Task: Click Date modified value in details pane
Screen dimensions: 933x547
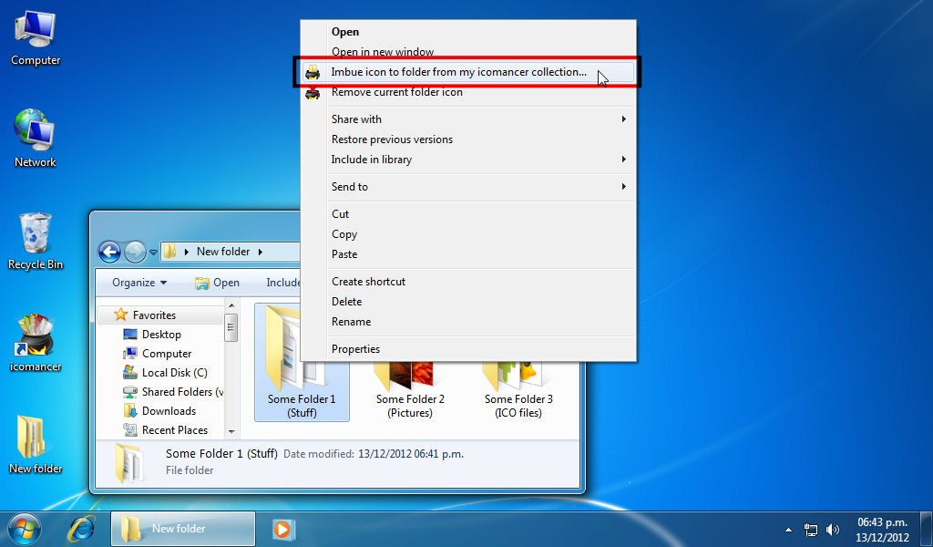Action: point(411,454)
